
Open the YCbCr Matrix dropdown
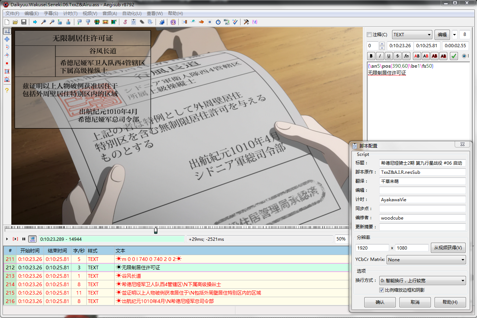coord(426,260)
